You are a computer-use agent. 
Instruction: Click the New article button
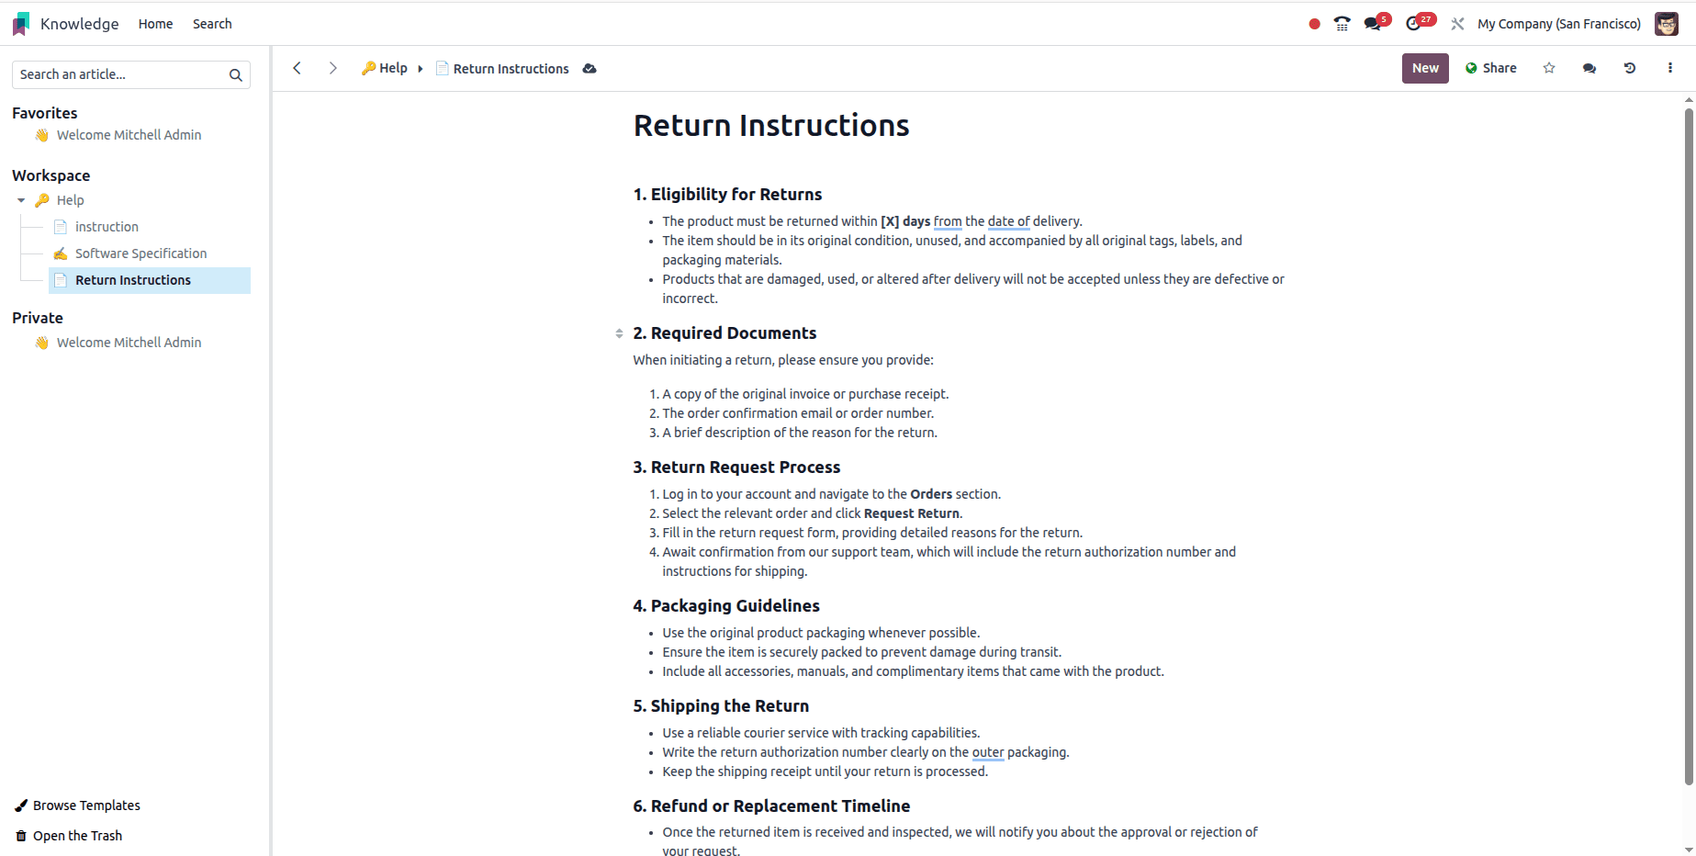point(1425,68)
